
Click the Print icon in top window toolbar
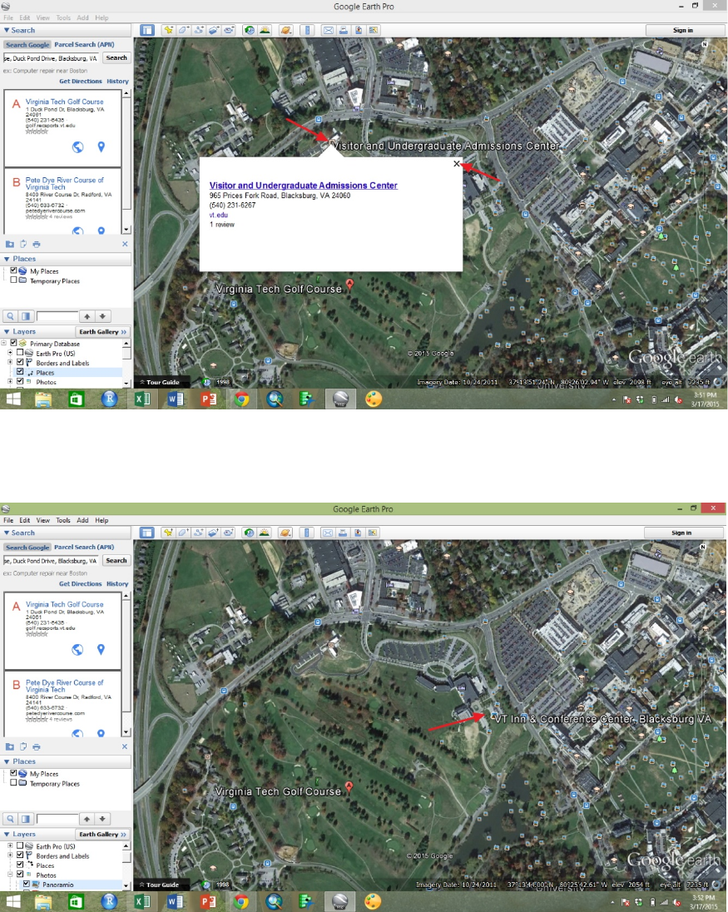pos(344,30)
